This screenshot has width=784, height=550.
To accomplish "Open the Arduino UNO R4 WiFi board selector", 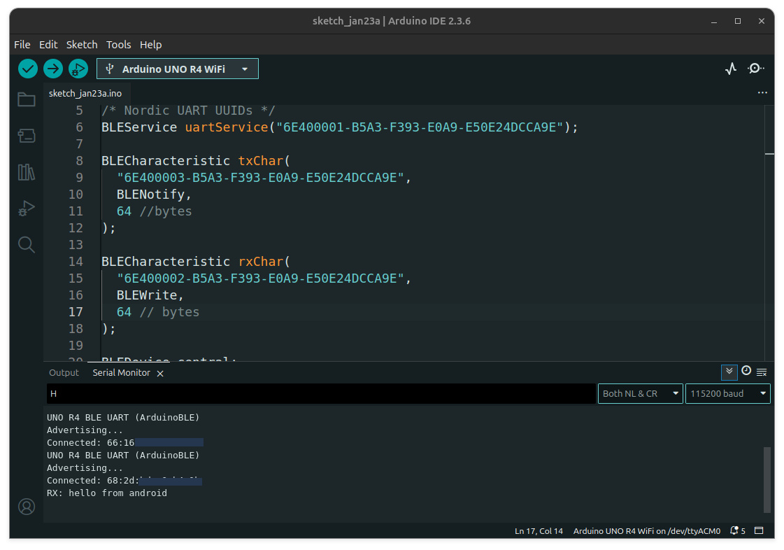I will click(x=178, y=69).
